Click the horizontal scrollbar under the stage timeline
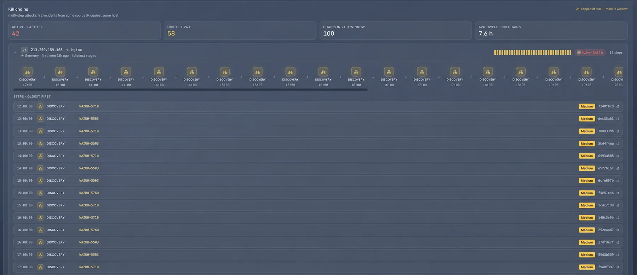The image size is (637, 275). (x=190, y=90)
